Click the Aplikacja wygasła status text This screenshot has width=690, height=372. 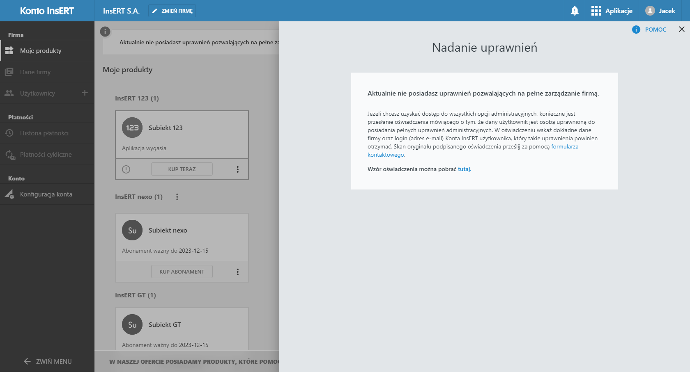(x=144, y=148)
